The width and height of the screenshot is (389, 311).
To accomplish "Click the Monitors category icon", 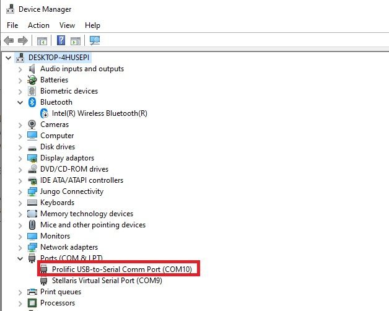I will (32, 236).
